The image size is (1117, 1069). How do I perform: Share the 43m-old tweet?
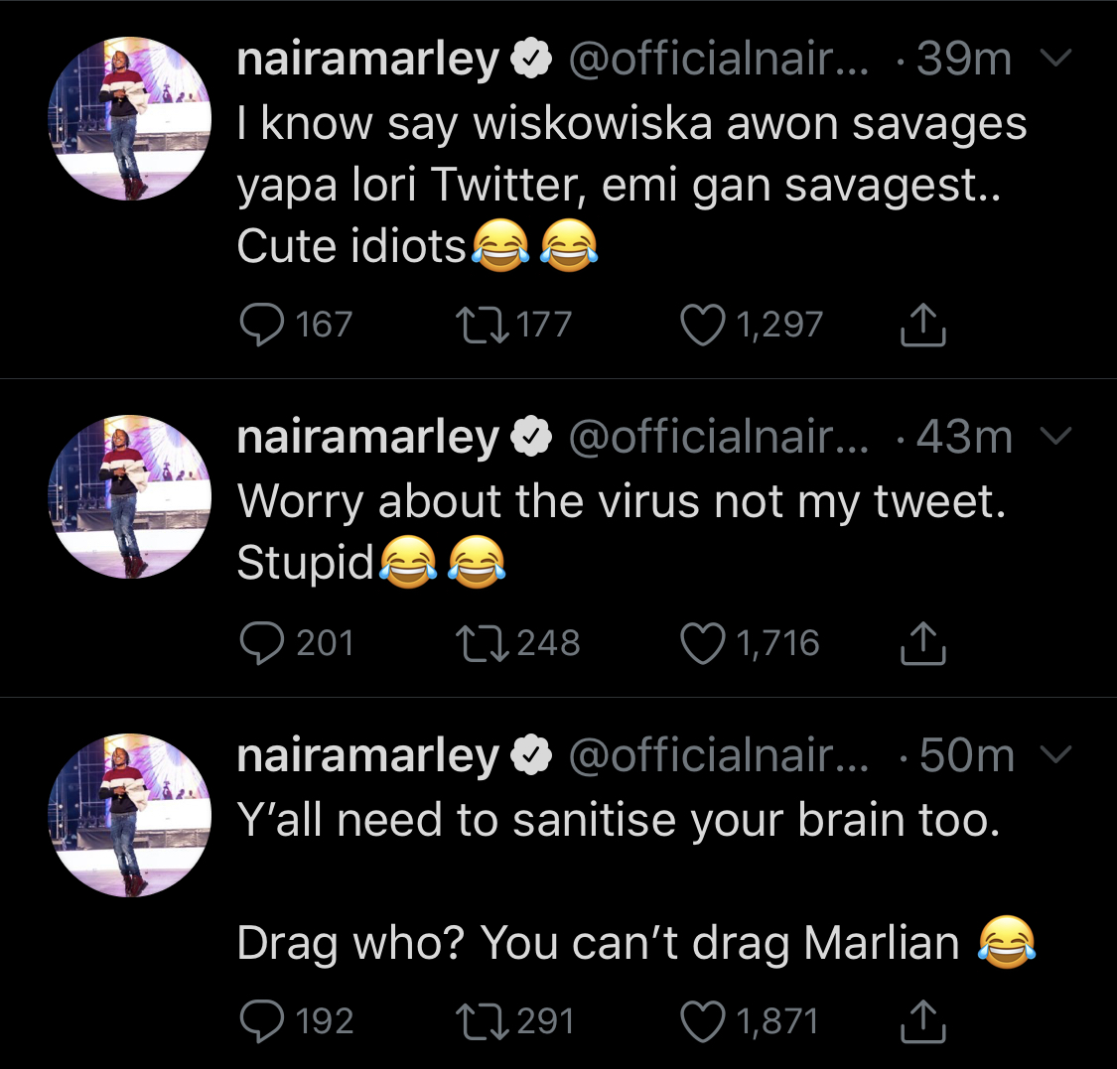coord(922,643)
